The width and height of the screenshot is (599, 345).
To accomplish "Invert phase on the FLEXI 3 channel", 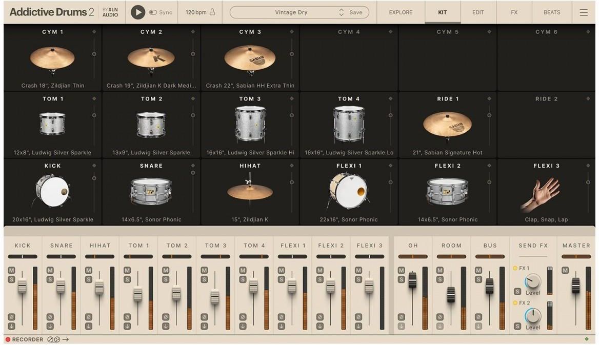I will [358, 317].
